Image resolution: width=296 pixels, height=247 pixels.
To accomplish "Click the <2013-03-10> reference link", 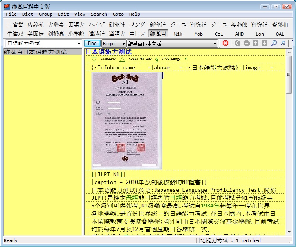I will (140, 59).
